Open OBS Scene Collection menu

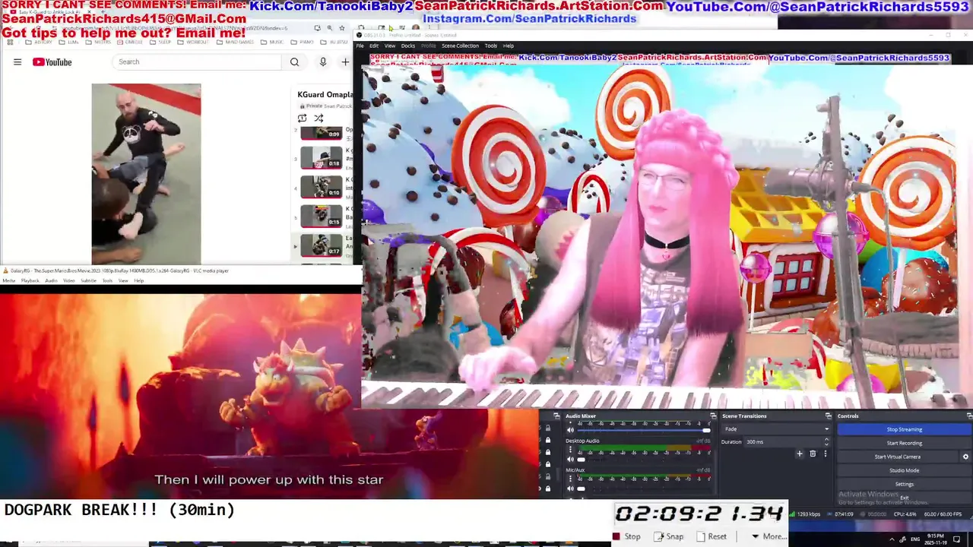coord(460,46)
